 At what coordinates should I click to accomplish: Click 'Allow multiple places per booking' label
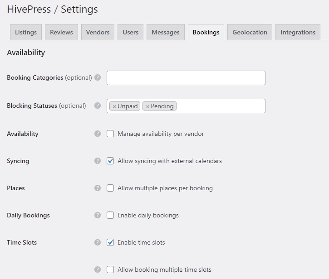tap(165, 188)
